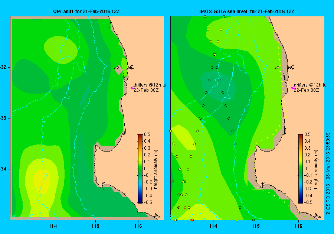This screenshot has height=234, width=334.
Task: Click latitude tick label -32
Action: [x=3, y=67]
